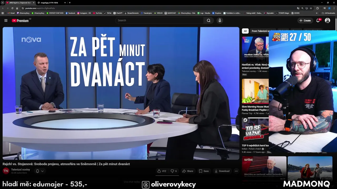Activate voice search microphone
337x189 pixels.
click(220, 20)
